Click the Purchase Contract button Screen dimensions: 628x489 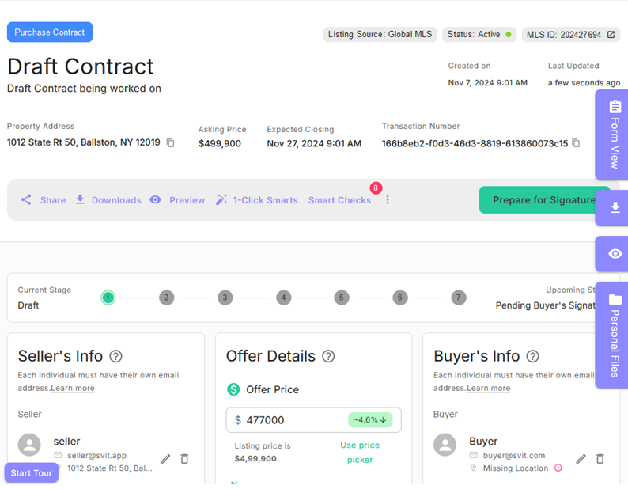coord(50,32)
